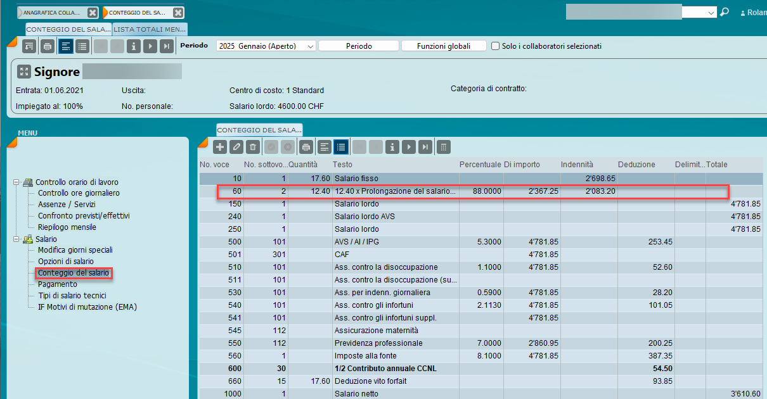The image size is (767, 399).
Task: Select the 'Salario netto' row
Action: [x=356, y=394]
